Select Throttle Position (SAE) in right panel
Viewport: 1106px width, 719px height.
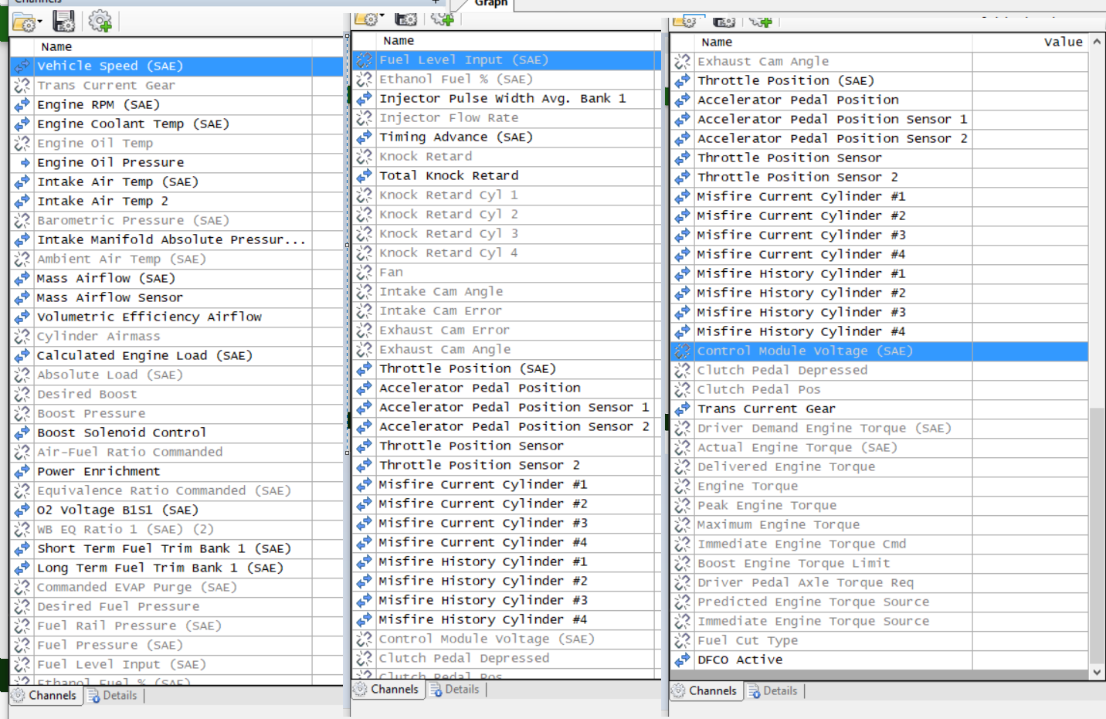click(879, 81)
